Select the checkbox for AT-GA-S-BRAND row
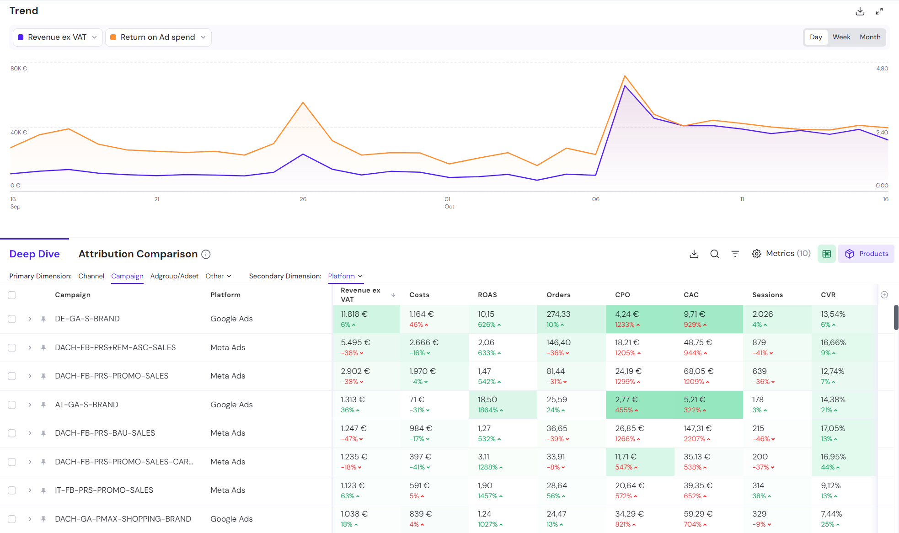This screenshot has width=899, height=533. 11,405
